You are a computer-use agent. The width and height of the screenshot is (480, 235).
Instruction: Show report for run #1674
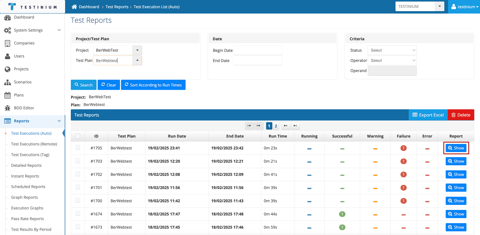coord(456,214)
